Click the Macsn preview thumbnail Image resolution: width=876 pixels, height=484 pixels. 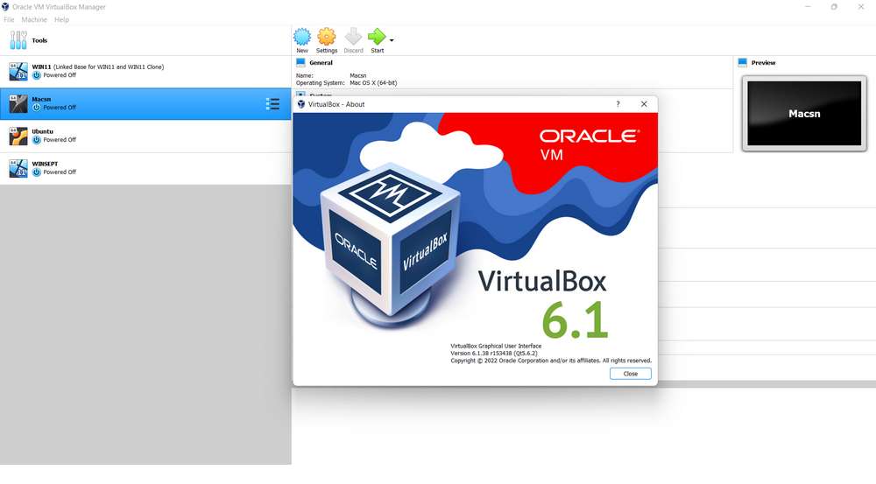coord(804,113)
